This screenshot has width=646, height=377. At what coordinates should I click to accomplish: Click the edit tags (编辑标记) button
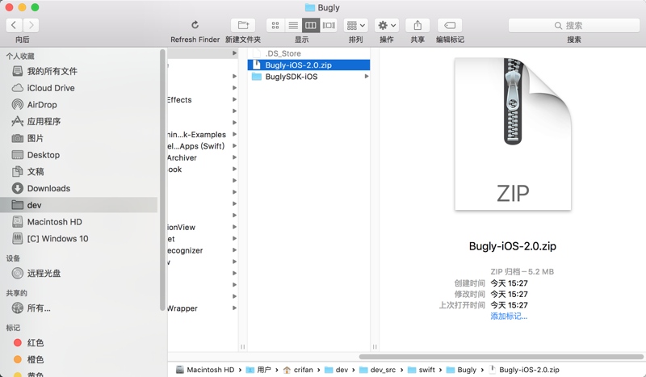pos(450,26)
